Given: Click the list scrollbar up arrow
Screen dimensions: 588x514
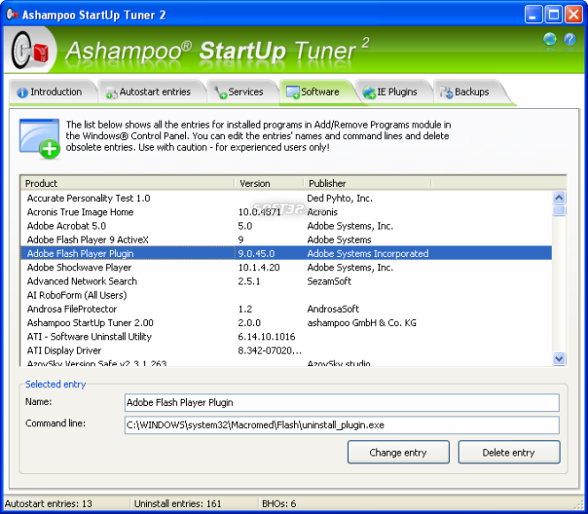Looking at the screenshot, I should point(559,198).
